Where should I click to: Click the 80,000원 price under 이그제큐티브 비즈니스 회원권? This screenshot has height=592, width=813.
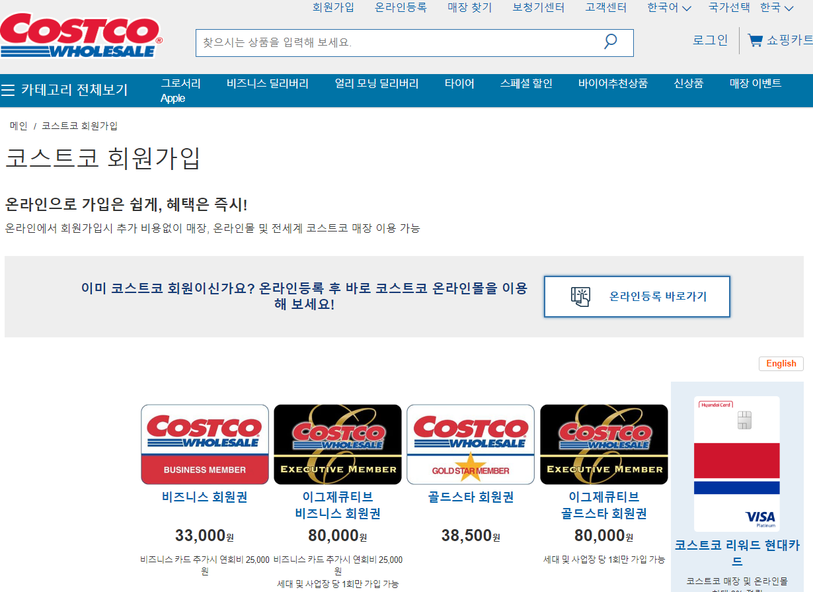coord(338,536)
